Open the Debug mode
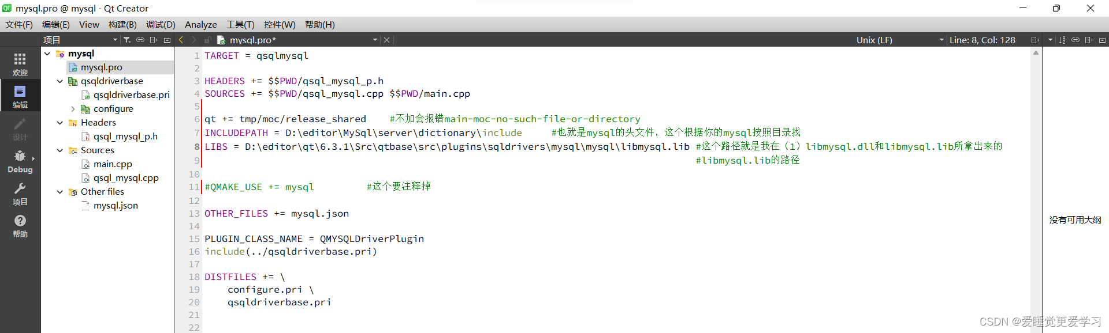This screenshot has height=333, width=1109. point(20,161)
